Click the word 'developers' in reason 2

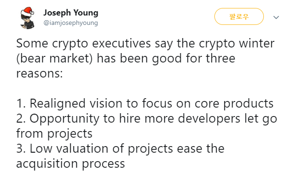coord(209,119)
